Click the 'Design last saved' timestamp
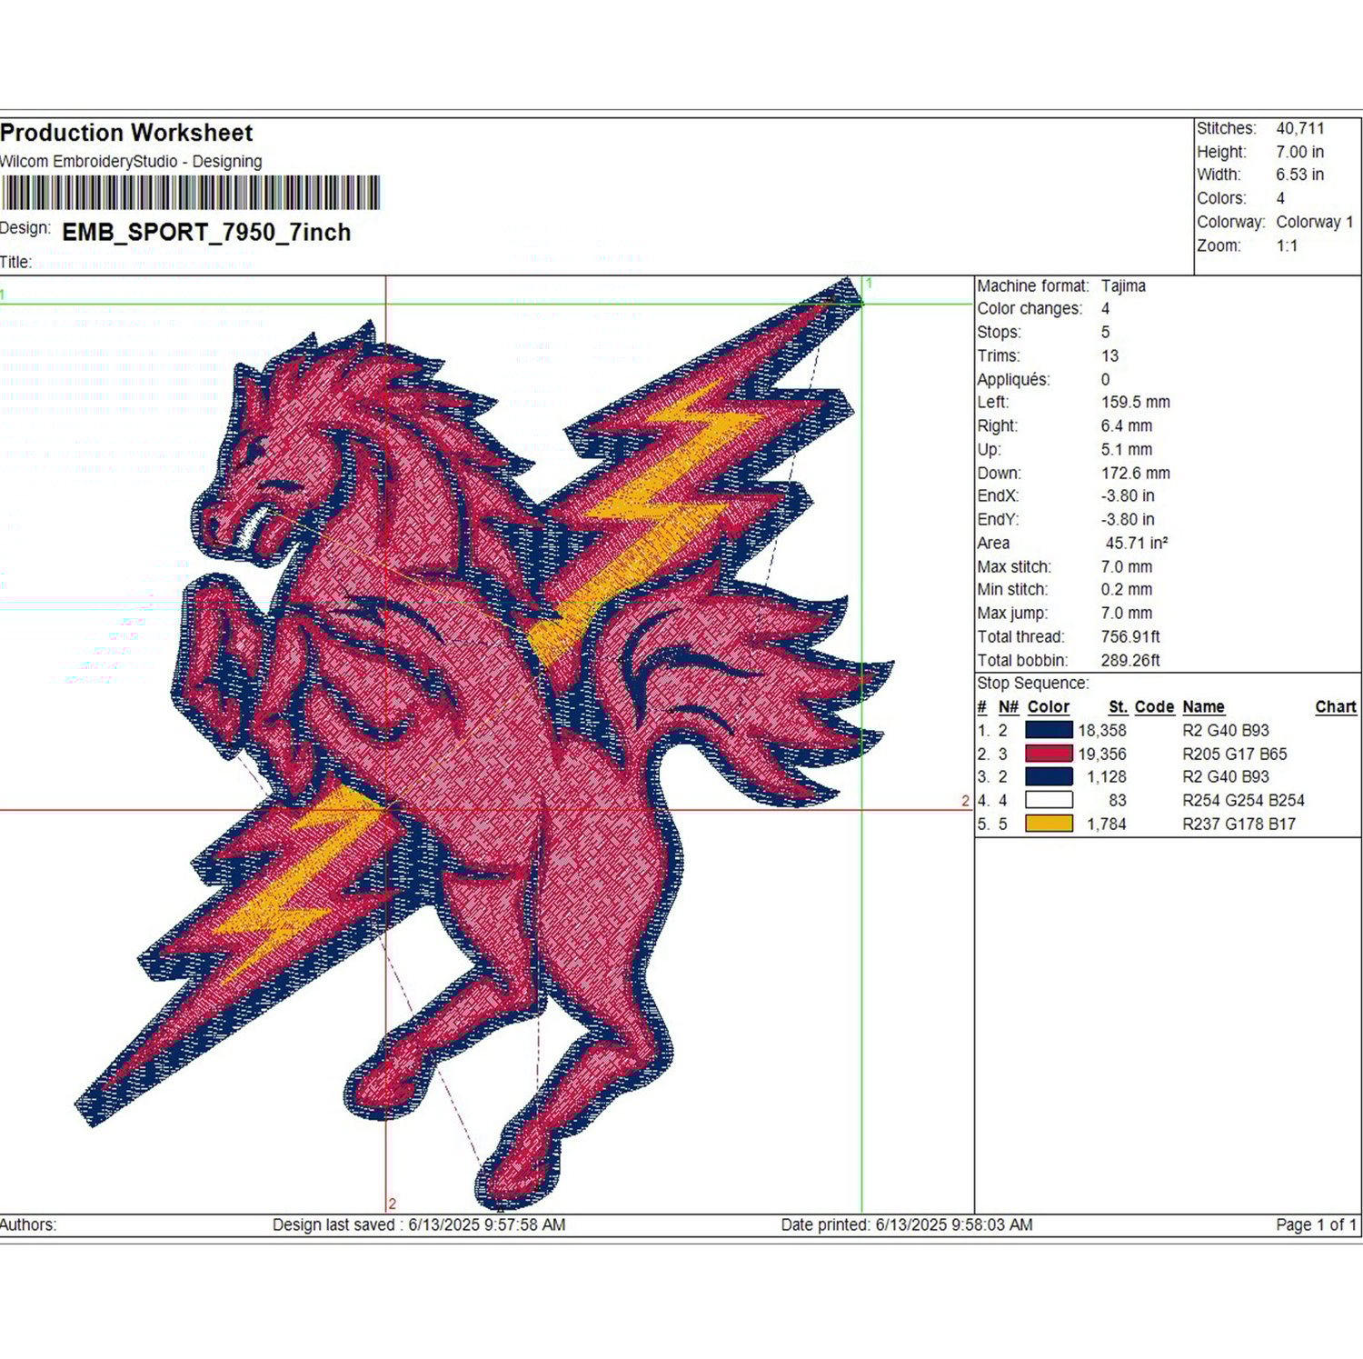This screenshot has width=1363, height=1359. coord(419,1224)
